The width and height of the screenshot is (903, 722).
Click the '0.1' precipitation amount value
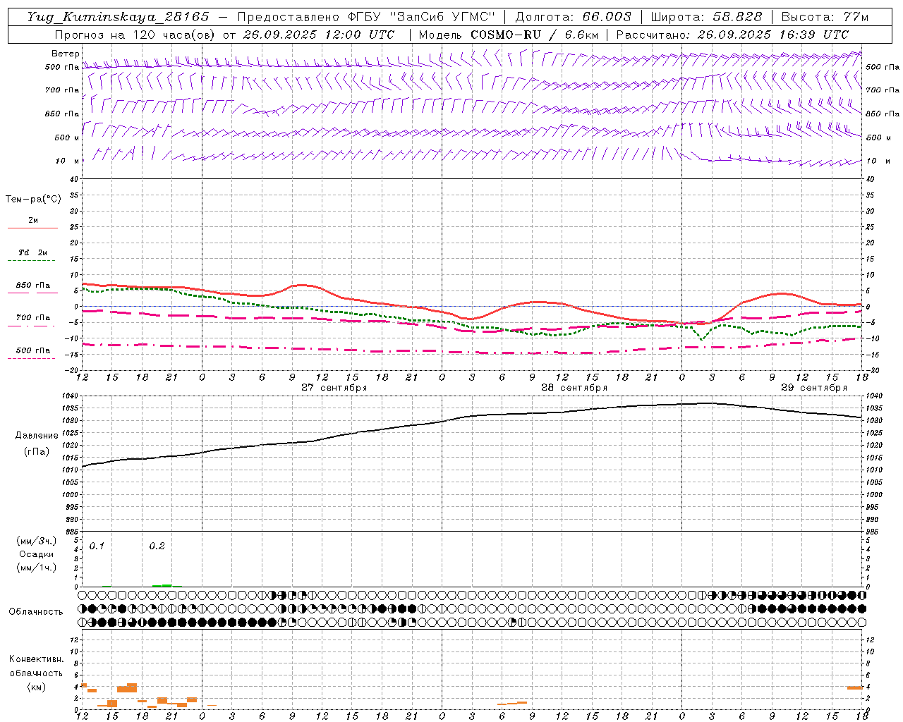pos(97,546)
